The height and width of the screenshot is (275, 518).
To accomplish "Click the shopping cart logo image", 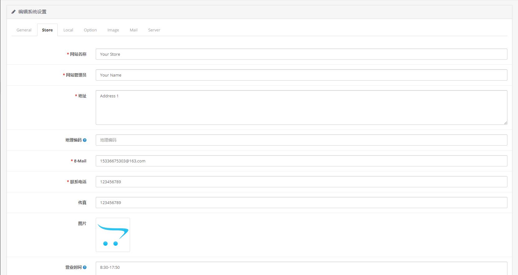I will [113, 235].
